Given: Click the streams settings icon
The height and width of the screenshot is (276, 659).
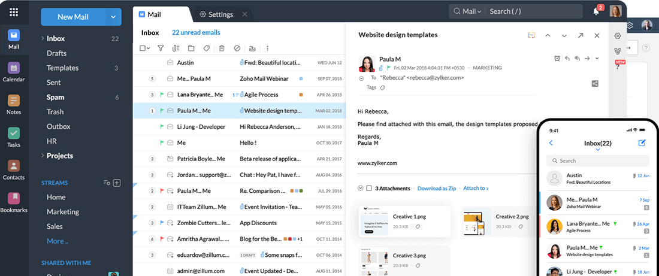Looking at the screenshot, I should [x=107, y=183].
